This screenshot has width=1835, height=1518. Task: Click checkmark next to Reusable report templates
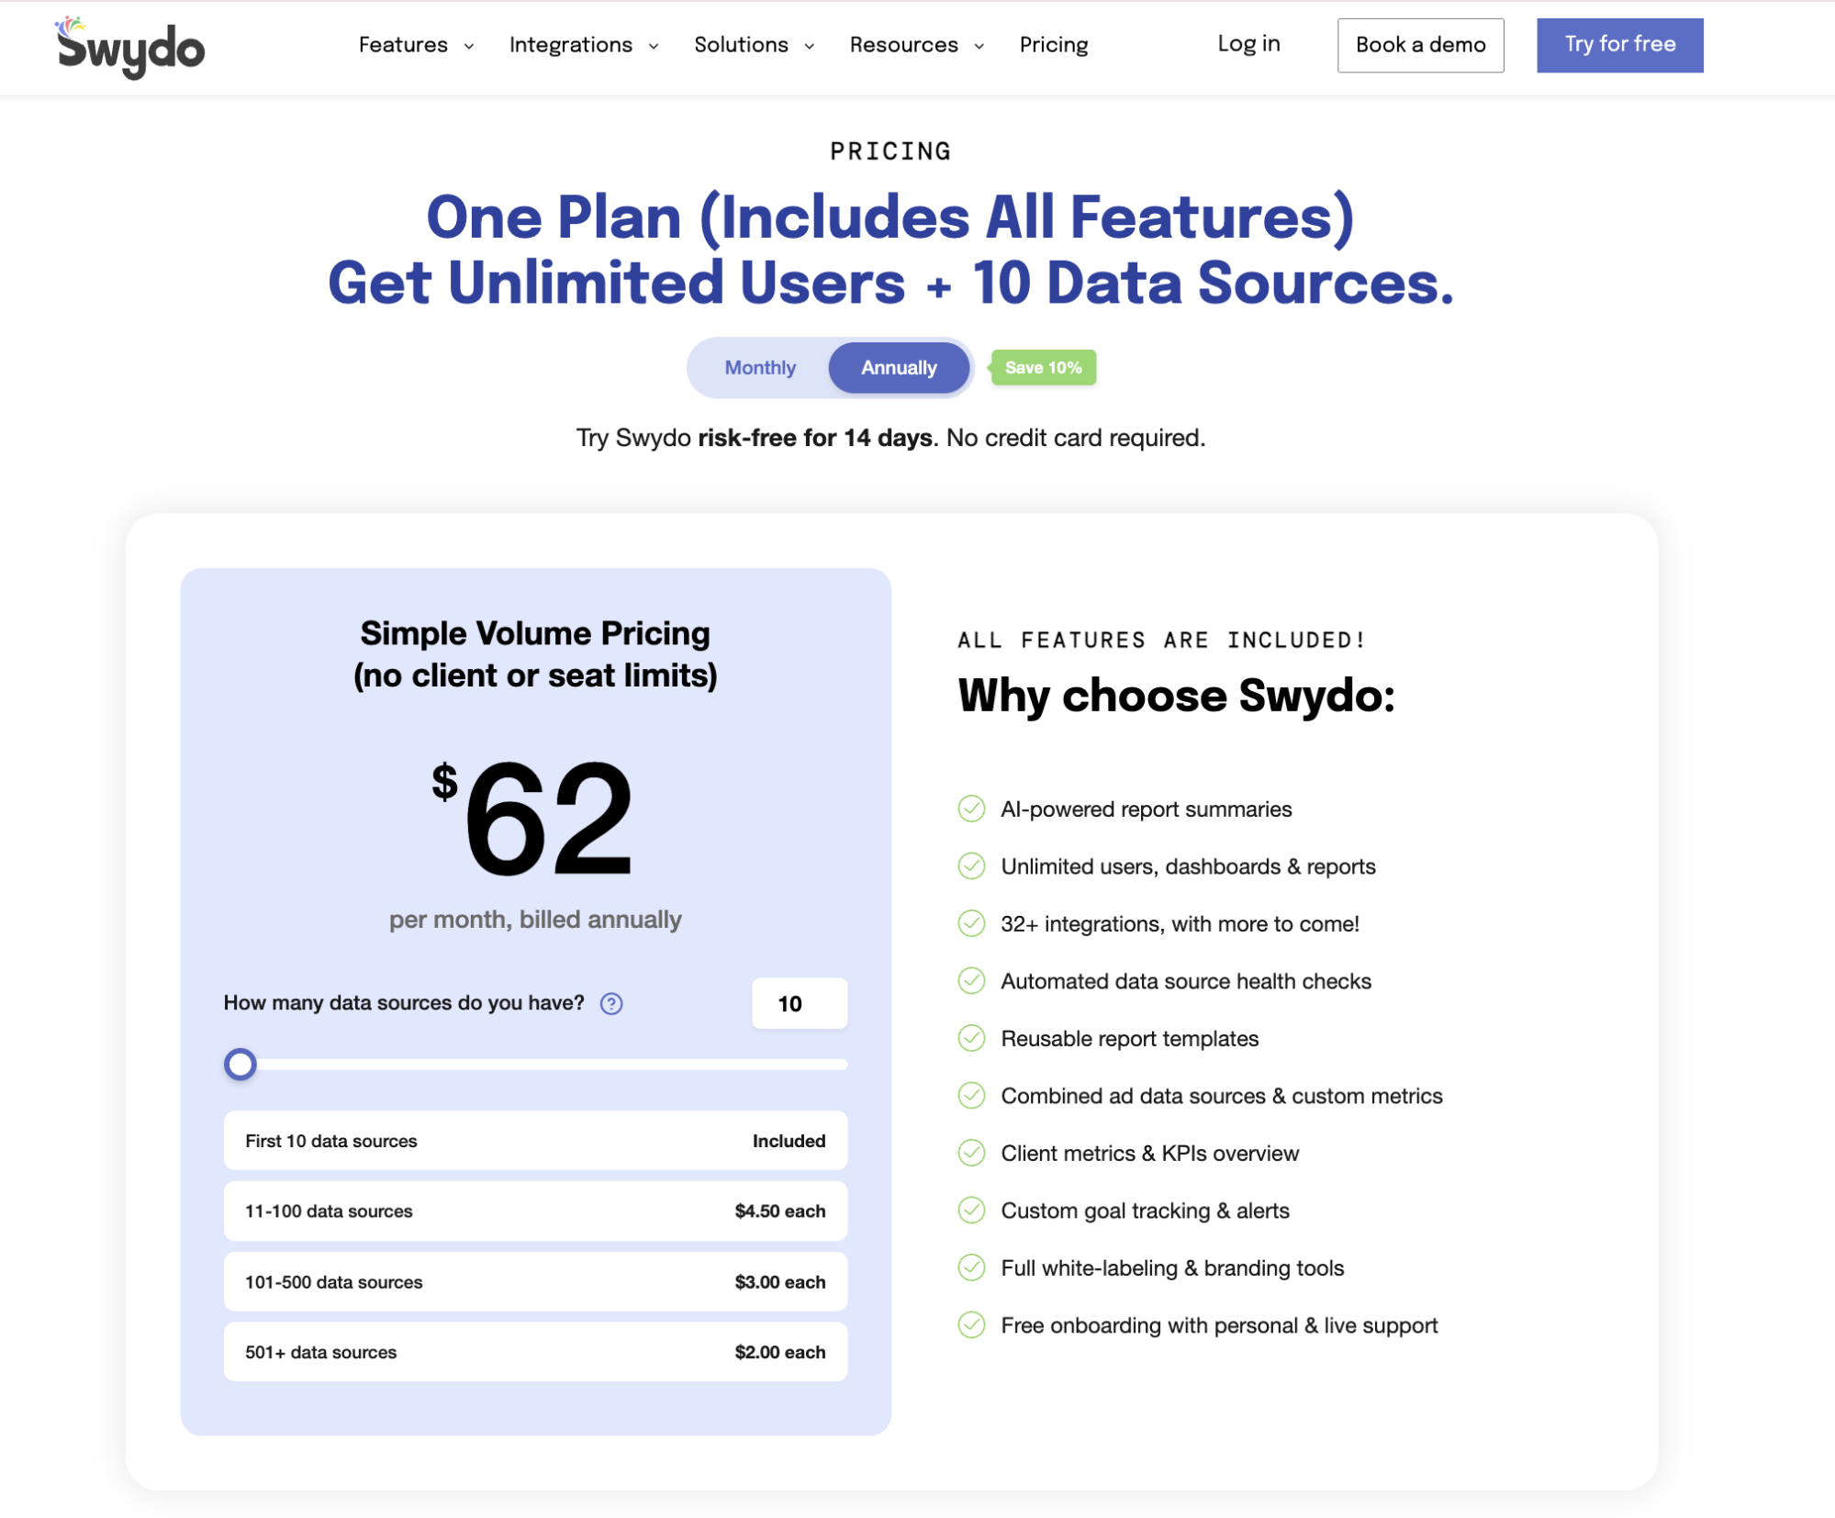click(971, 1038)
